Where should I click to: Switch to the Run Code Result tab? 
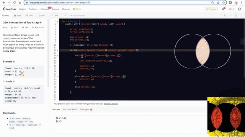coord(70,110)
